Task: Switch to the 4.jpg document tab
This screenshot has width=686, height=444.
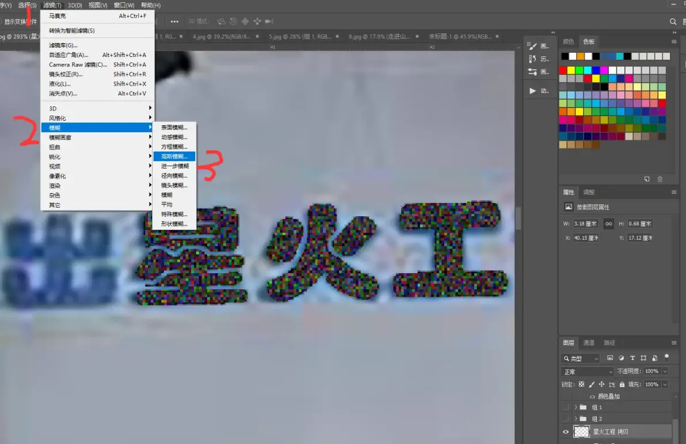Action: point(222,37)
